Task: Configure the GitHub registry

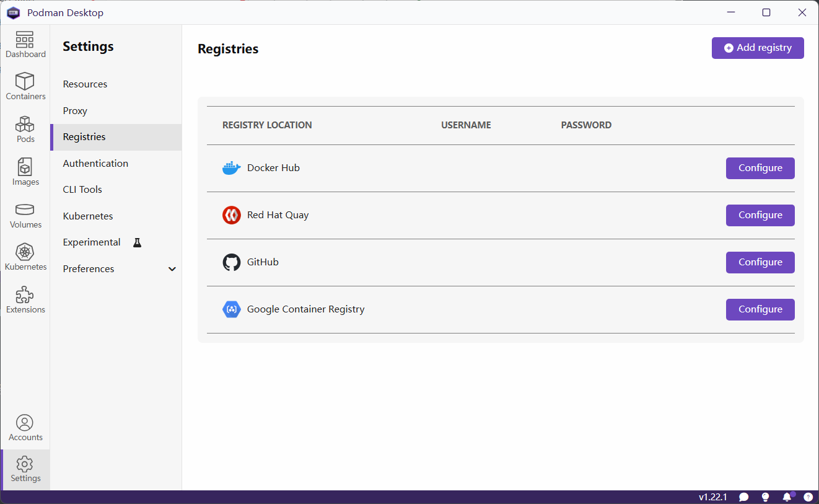Action: (760, 262)
